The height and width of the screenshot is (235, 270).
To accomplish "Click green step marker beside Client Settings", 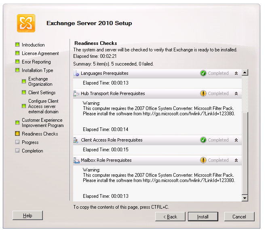I will click(x=24, y=92).
